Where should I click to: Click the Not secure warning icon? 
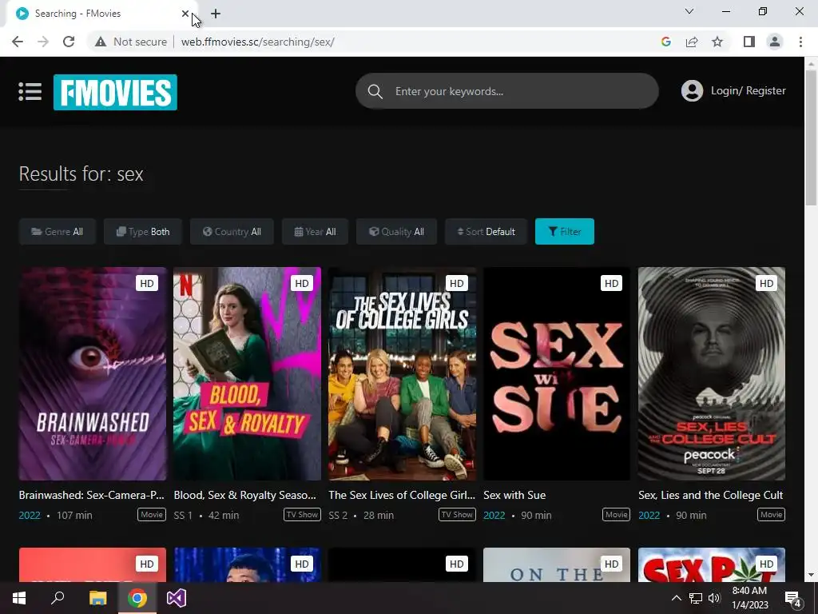[101, 42]
